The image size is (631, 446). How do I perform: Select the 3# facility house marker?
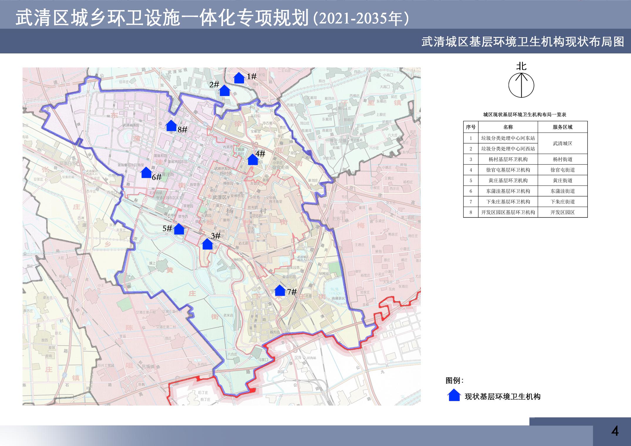point(207,244)
